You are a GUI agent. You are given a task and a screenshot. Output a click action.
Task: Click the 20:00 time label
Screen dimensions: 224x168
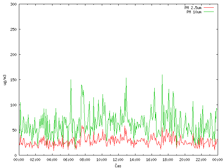(x=184, y=160)
